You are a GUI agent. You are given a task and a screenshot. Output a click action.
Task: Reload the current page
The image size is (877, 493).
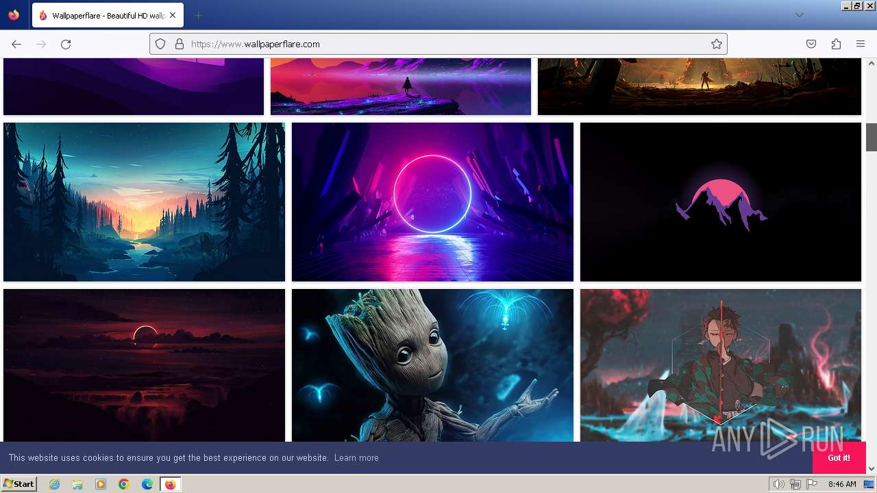[x=66, y=44]
